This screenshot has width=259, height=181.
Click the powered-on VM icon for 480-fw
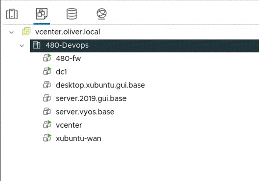47,58
